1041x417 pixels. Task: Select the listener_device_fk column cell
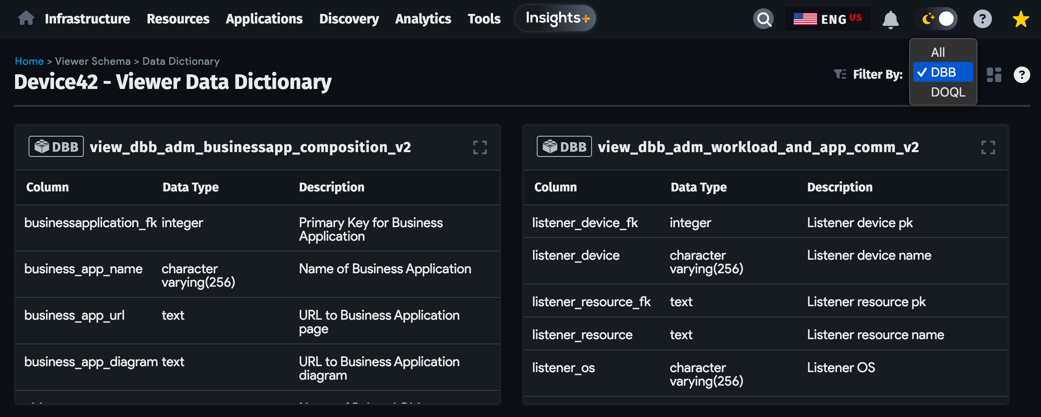point(585,223)
